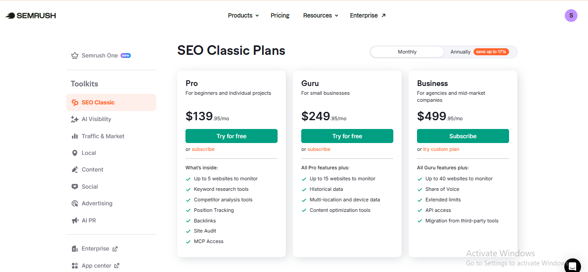Open the AI PR toolkit
Screen dimensions: 588x272
pos(75,220)
